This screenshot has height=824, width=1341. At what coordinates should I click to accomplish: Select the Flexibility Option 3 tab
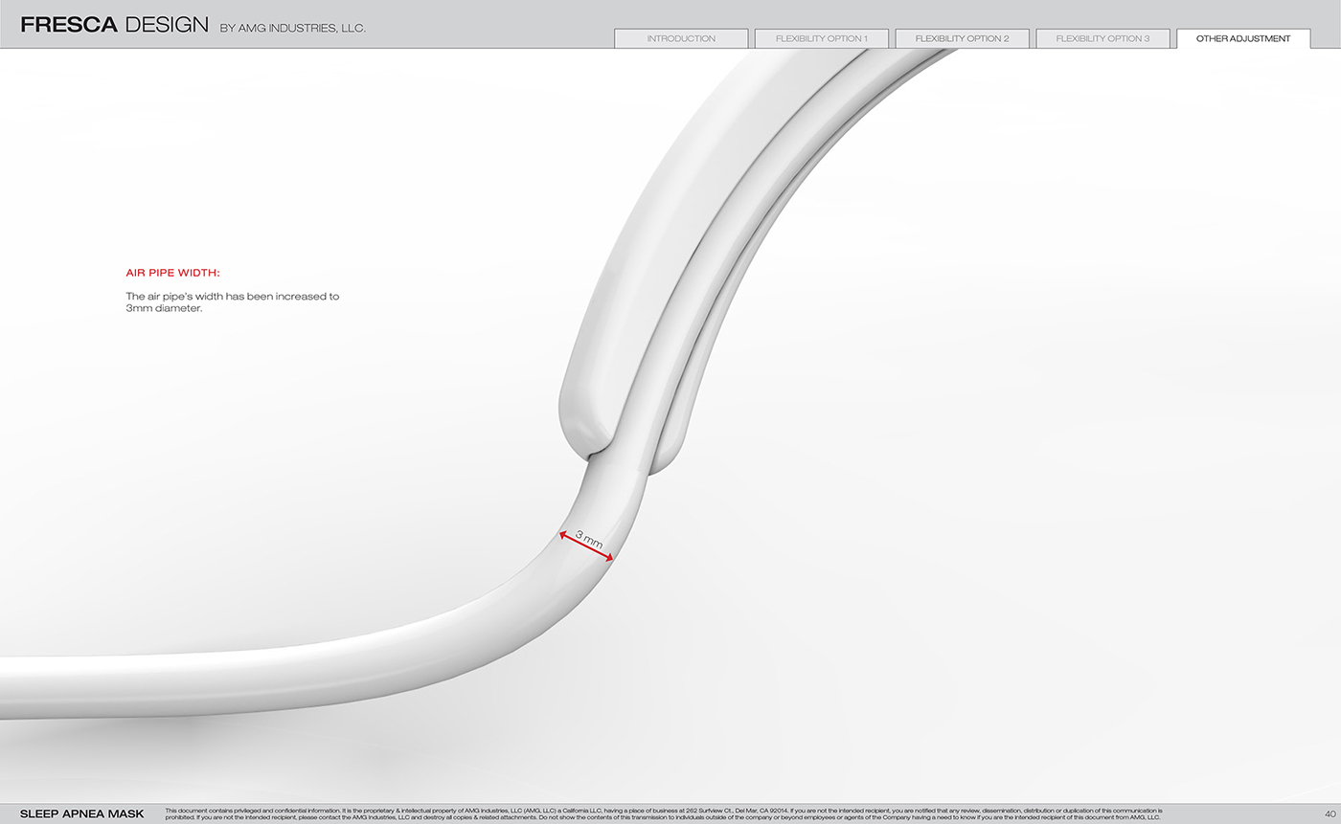1102,39
